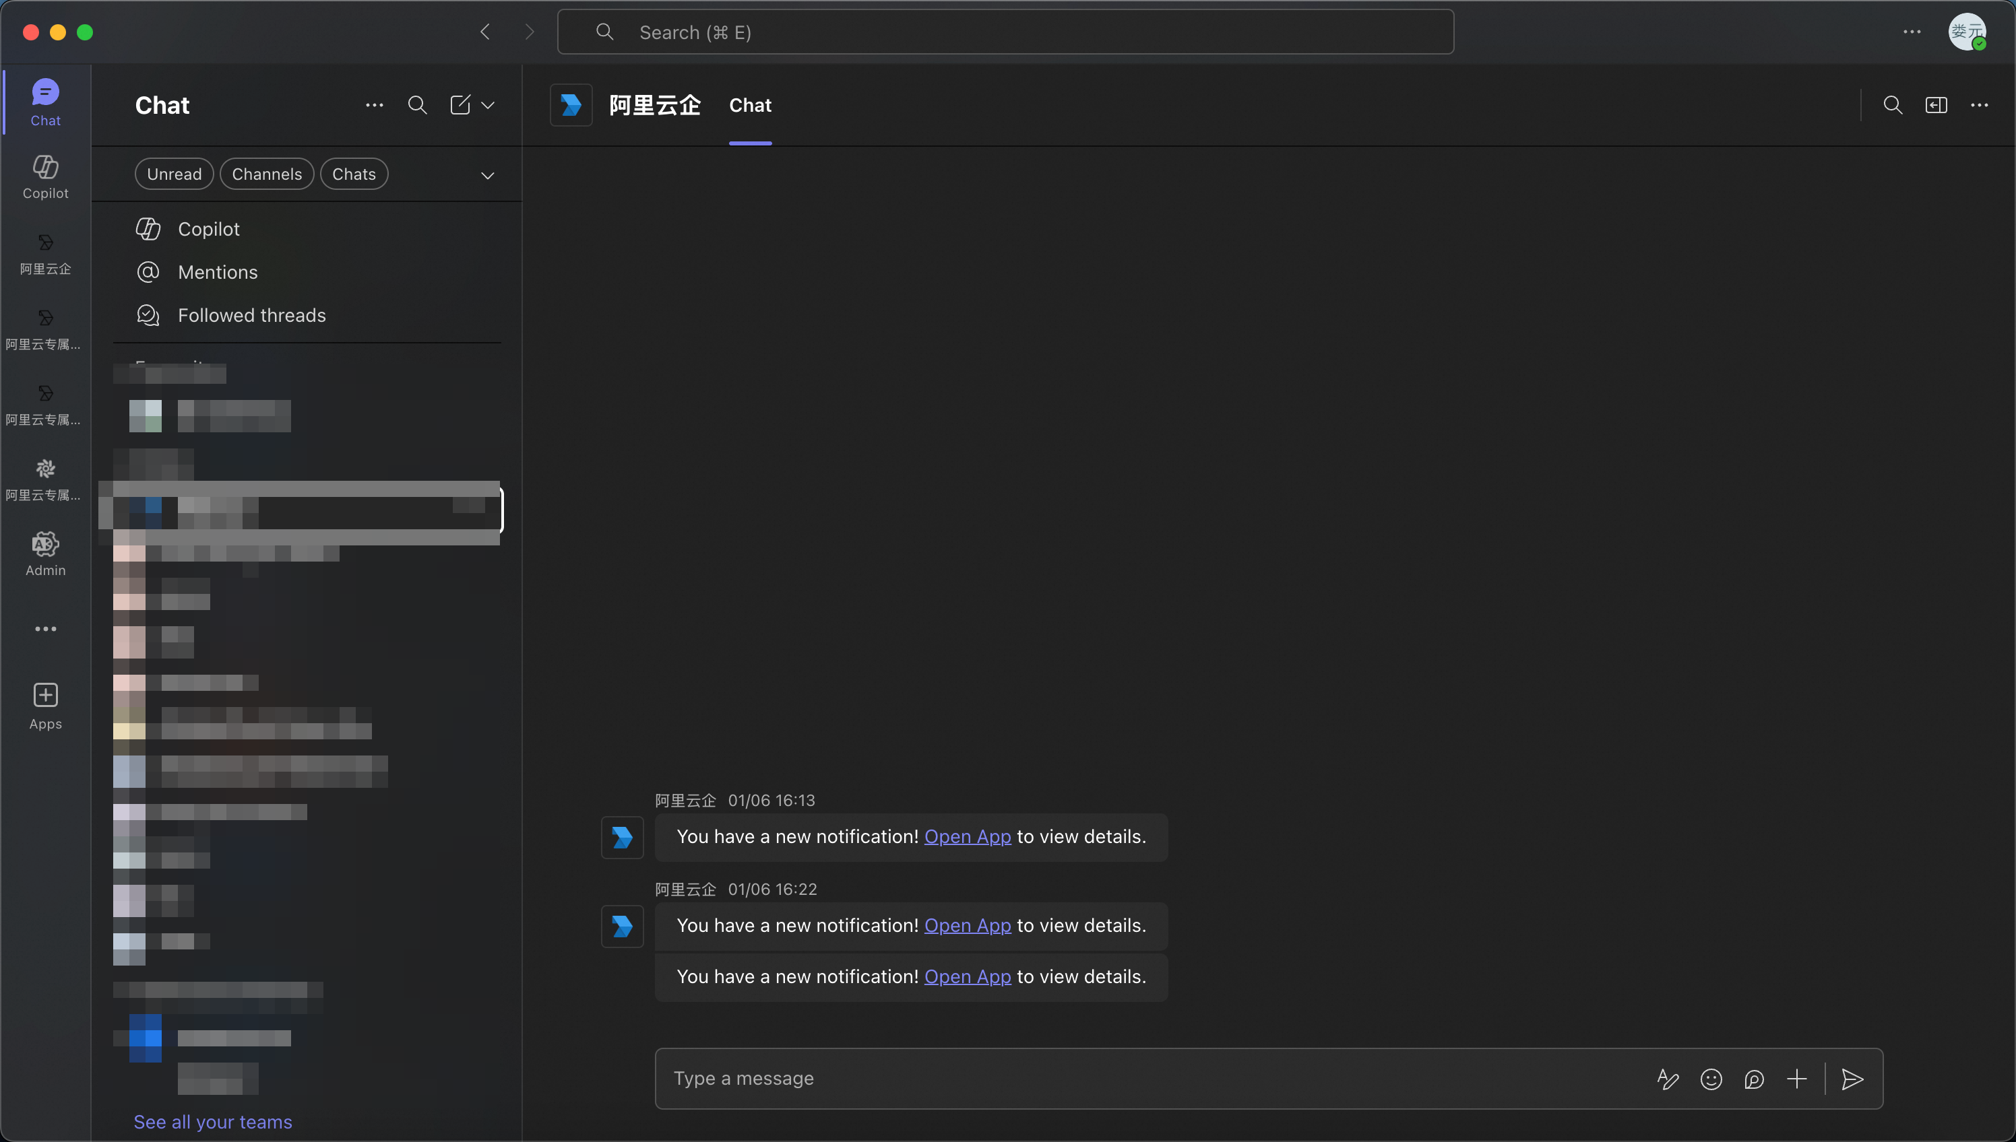Open new chat dropdown arrow
The width and height of the screenshot is (2016, 1142).
point(488,105)
